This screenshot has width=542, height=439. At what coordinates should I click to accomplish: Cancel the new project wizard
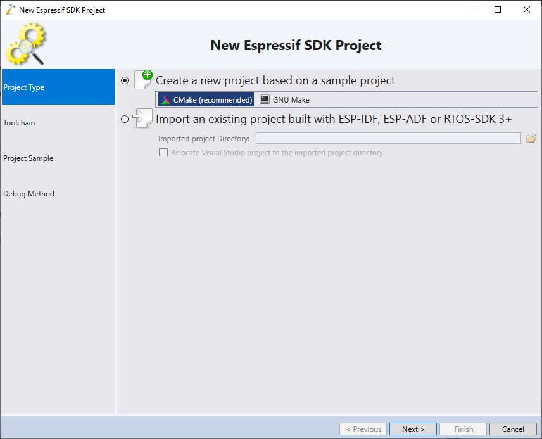point(513,429)
